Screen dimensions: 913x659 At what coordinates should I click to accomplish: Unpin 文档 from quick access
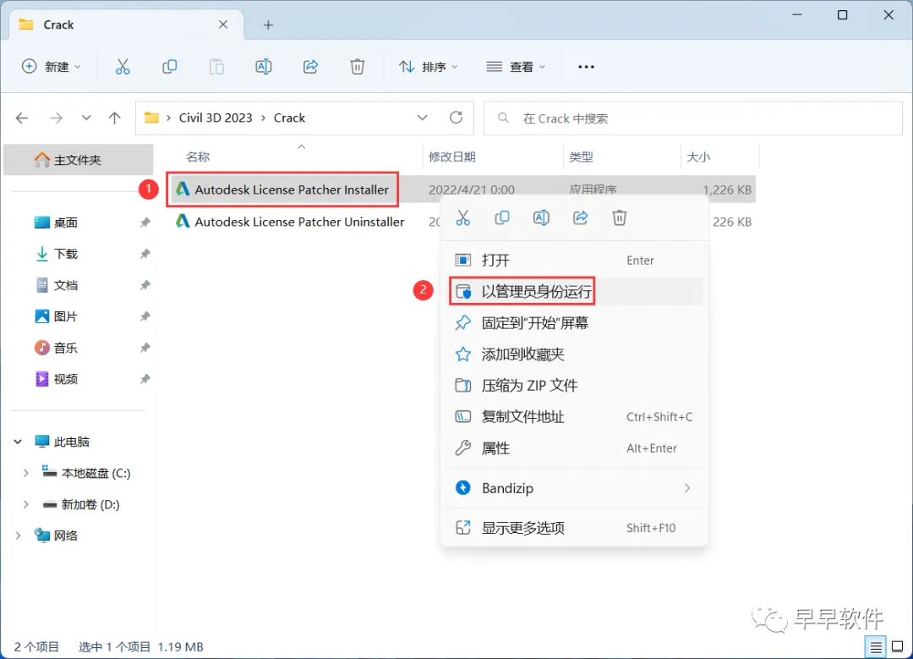tap(145, 285)
